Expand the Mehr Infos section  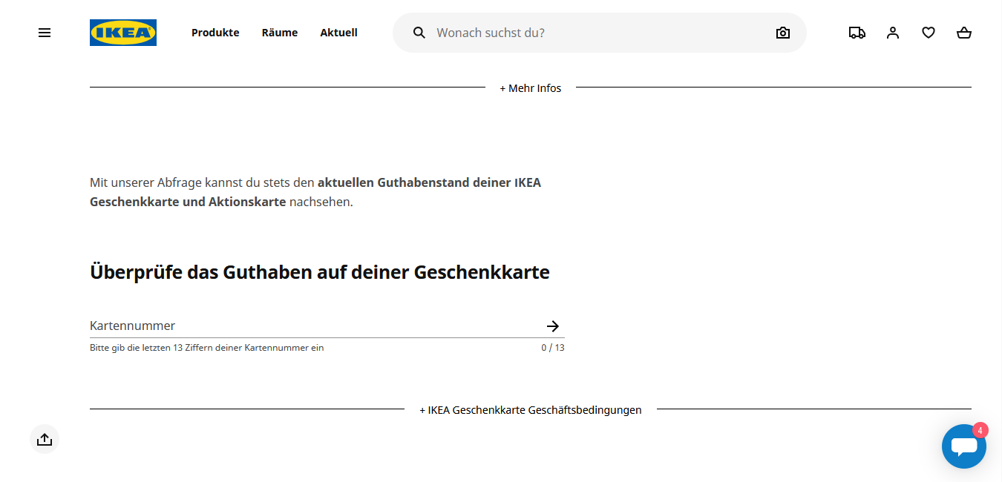(531, 88)
